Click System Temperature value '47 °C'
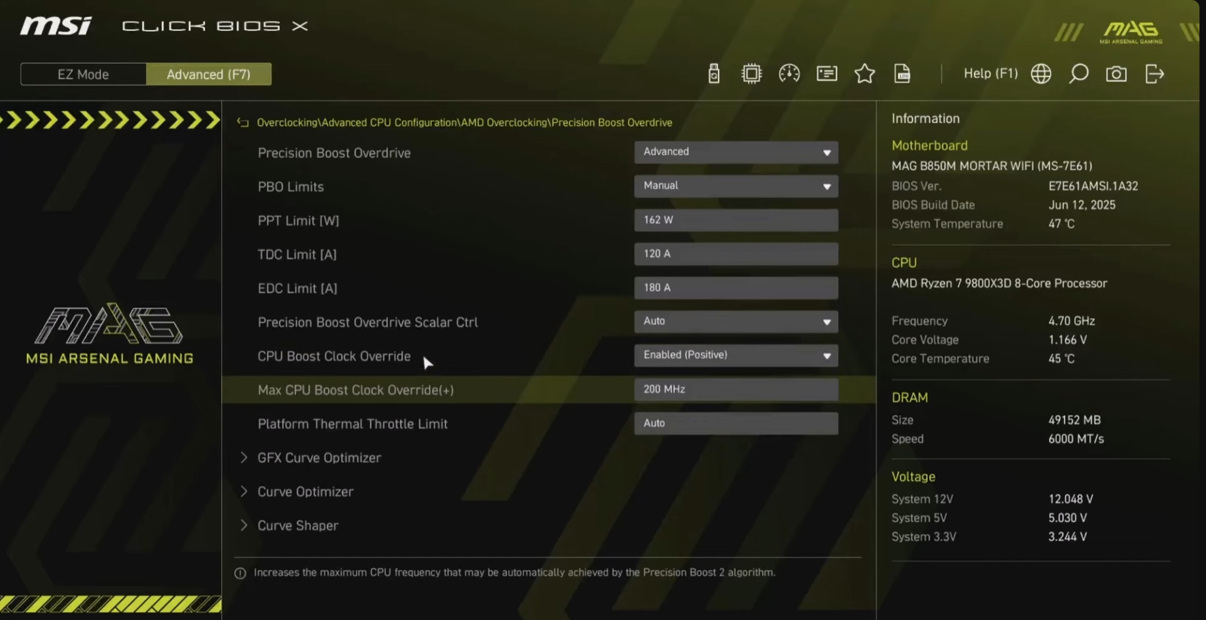 1061,224
